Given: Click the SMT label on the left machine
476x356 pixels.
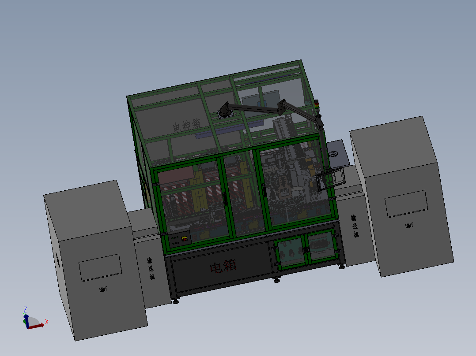Looking at the screenshot, I should click(103, 289).
